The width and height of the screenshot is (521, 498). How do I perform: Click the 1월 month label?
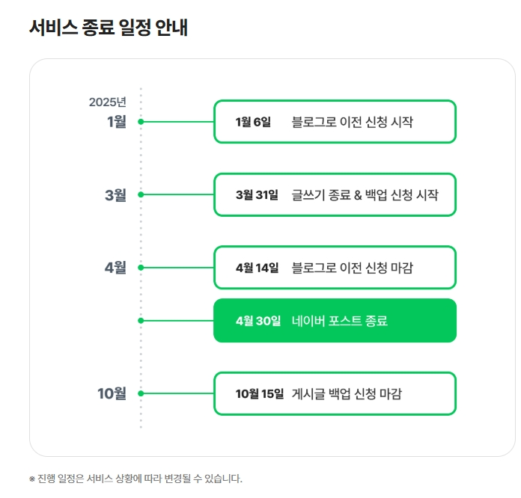point(117,121)
